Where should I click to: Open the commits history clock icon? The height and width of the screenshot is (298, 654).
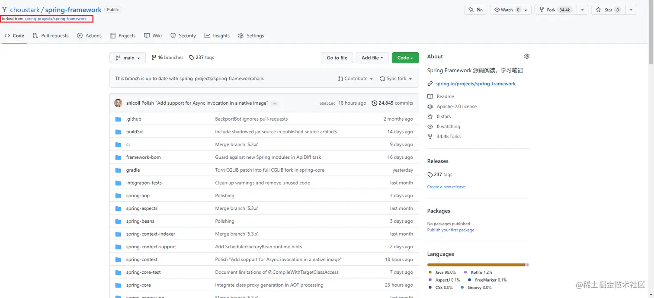coord(375,103)
